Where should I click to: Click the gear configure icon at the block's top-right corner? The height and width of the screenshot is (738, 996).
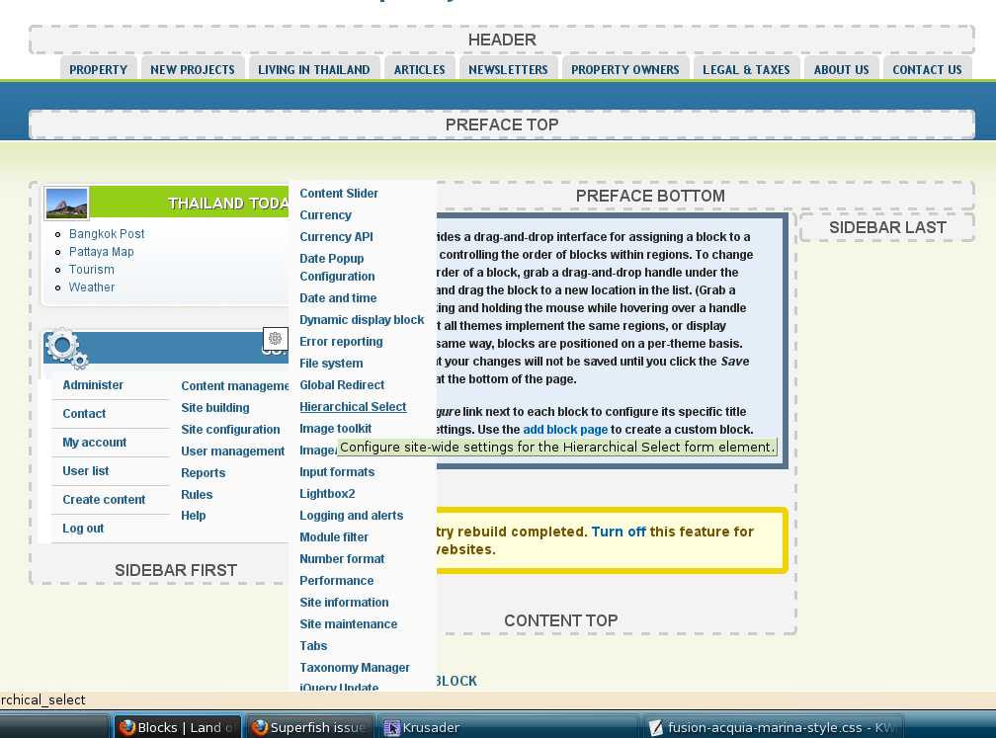coord(275,339)
